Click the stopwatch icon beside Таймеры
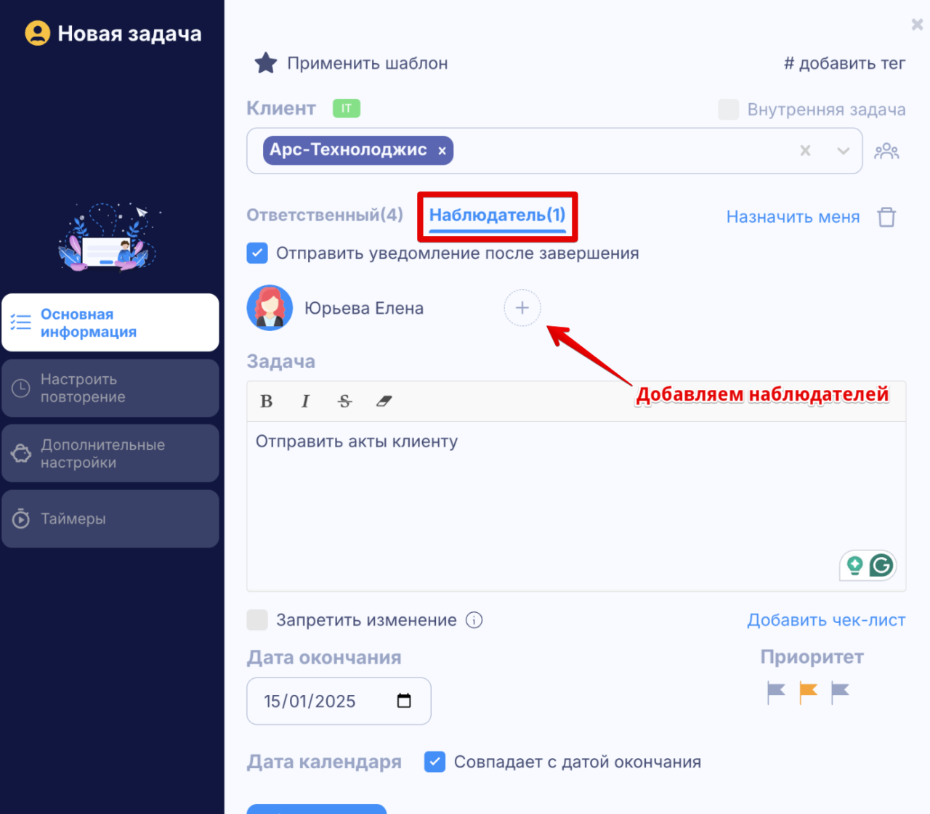The height and width of the screenshot is (814, 930). click(x=21, y=518)
